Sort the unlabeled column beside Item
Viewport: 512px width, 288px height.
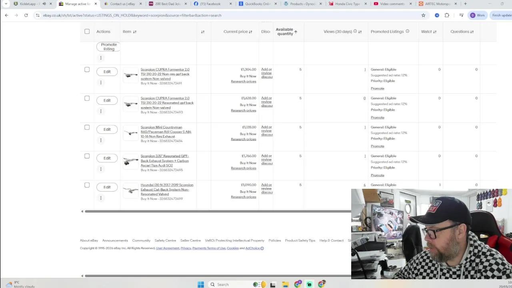tap(203, 32)
